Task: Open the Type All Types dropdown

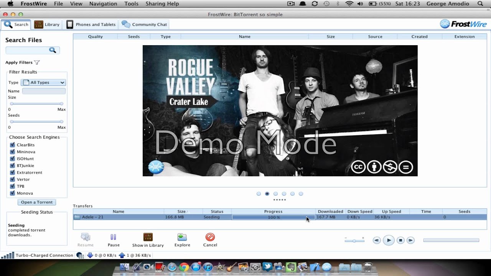Action: [x=43, y=82]
